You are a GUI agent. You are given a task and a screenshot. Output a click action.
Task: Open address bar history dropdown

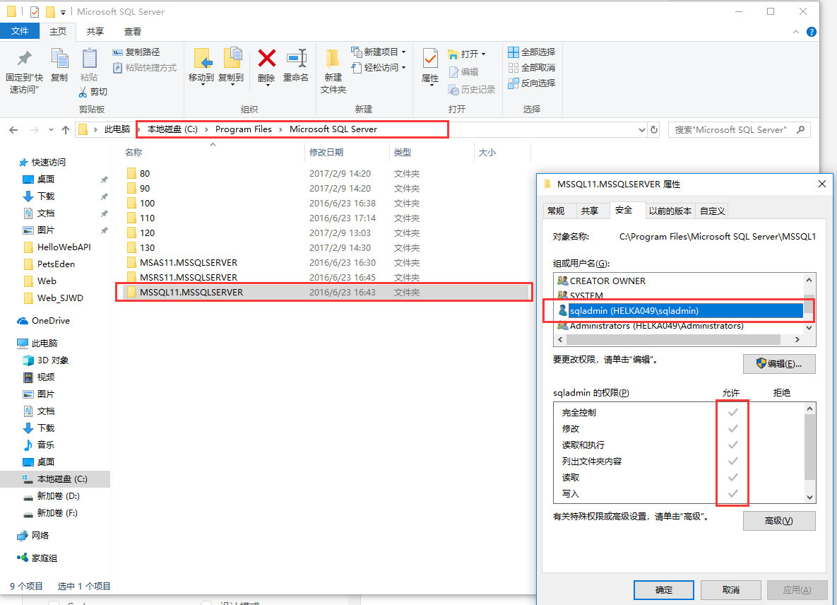[x=641, y=130]
